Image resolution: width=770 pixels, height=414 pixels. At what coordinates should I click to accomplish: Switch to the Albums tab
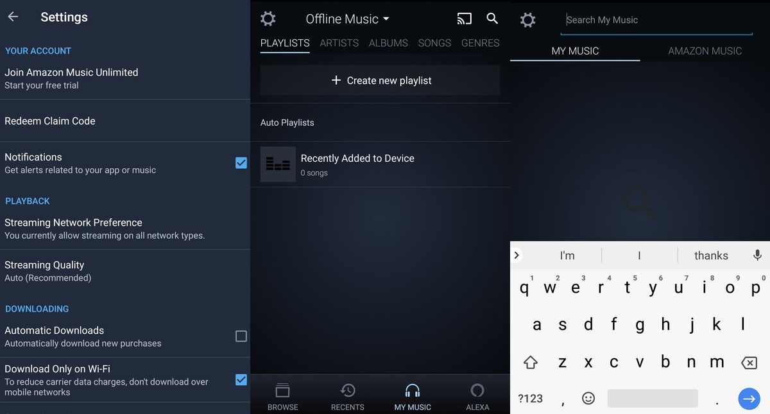pyautogui.click(x=388, y=43)
